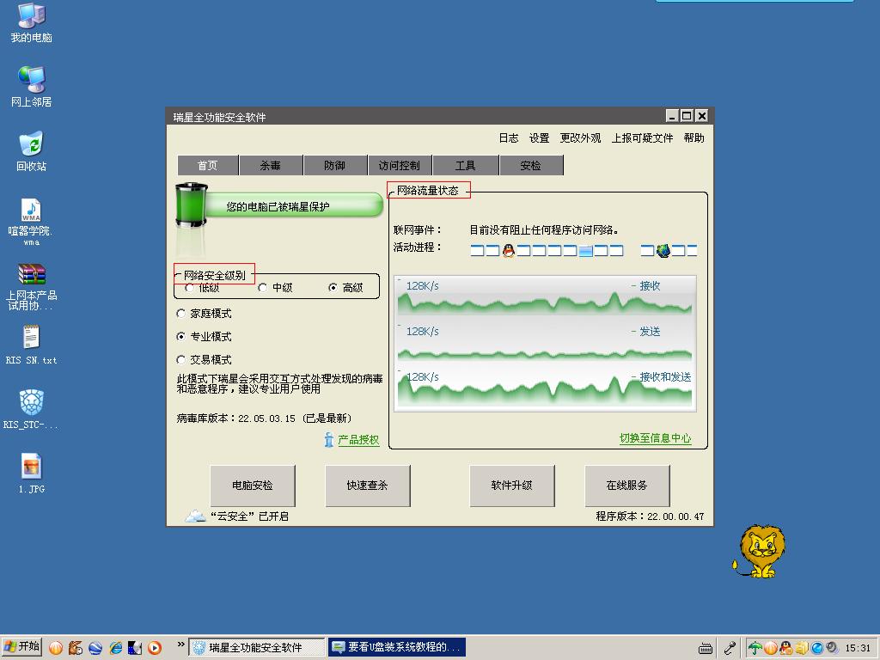
Task: Click the volume speaker tray icon
Action: (832, 648)
